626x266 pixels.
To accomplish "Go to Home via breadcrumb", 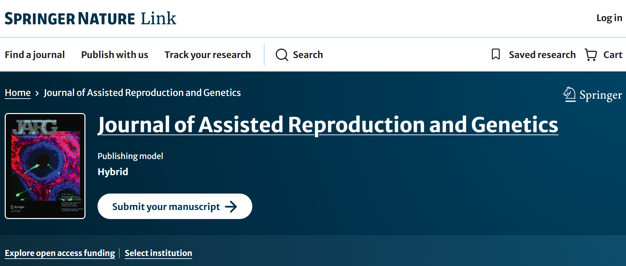I will click(18, 93).
